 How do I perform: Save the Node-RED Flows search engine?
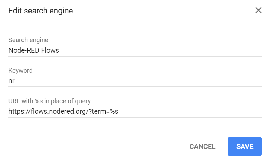[x=245, y=146]
